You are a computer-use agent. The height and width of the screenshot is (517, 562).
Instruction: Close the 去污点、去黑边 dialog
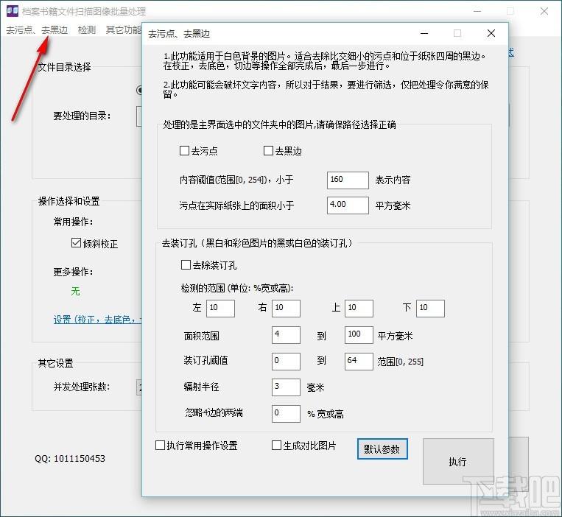click(491, 33)
